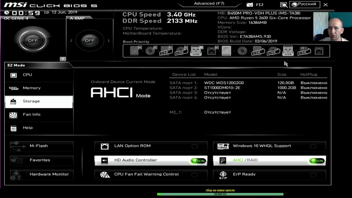The width and height of the screenshot is (352, 198).
Task: Click the clock showing 00:59
Action: pos(26,13)
